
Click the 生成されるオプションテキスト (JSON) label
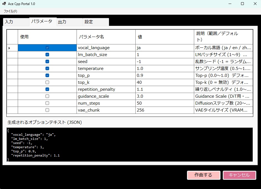tap(45, 122)
